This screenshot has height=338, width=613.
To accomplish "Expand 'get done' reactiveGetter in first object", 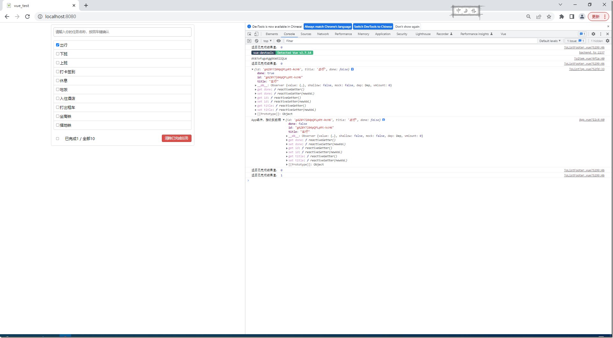I will pyautogui.click(x=256, y=89).
